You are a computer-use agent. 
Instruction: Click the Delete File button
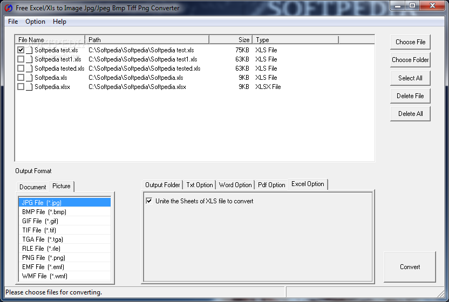pyautogui.click(x=410, y=96)
